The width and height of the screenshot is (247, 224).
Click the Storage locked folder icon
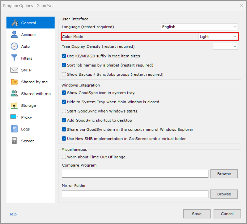coord(14,105)
